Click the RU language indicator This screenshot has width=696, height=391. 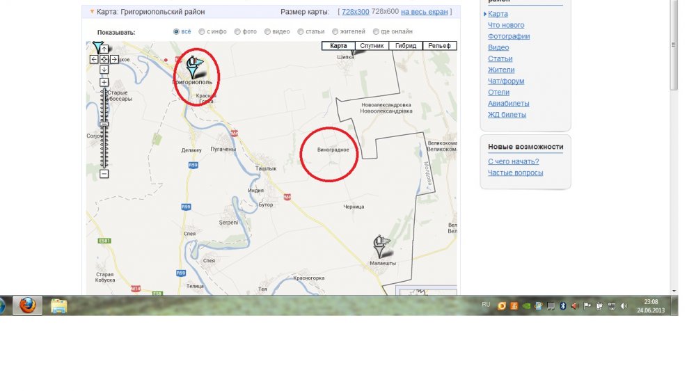tap(486, 305)
